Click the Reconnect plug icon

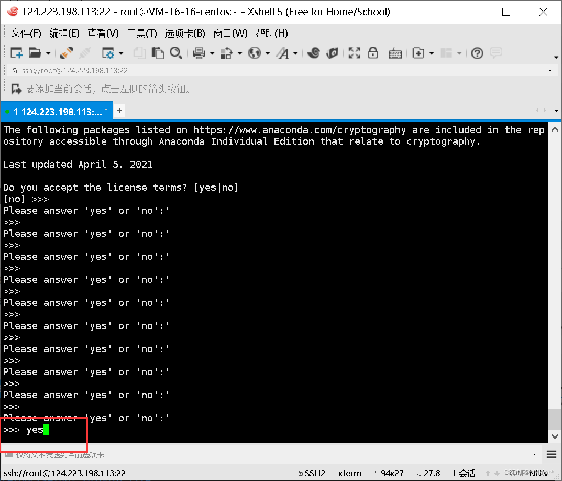[x=67, y=53]
